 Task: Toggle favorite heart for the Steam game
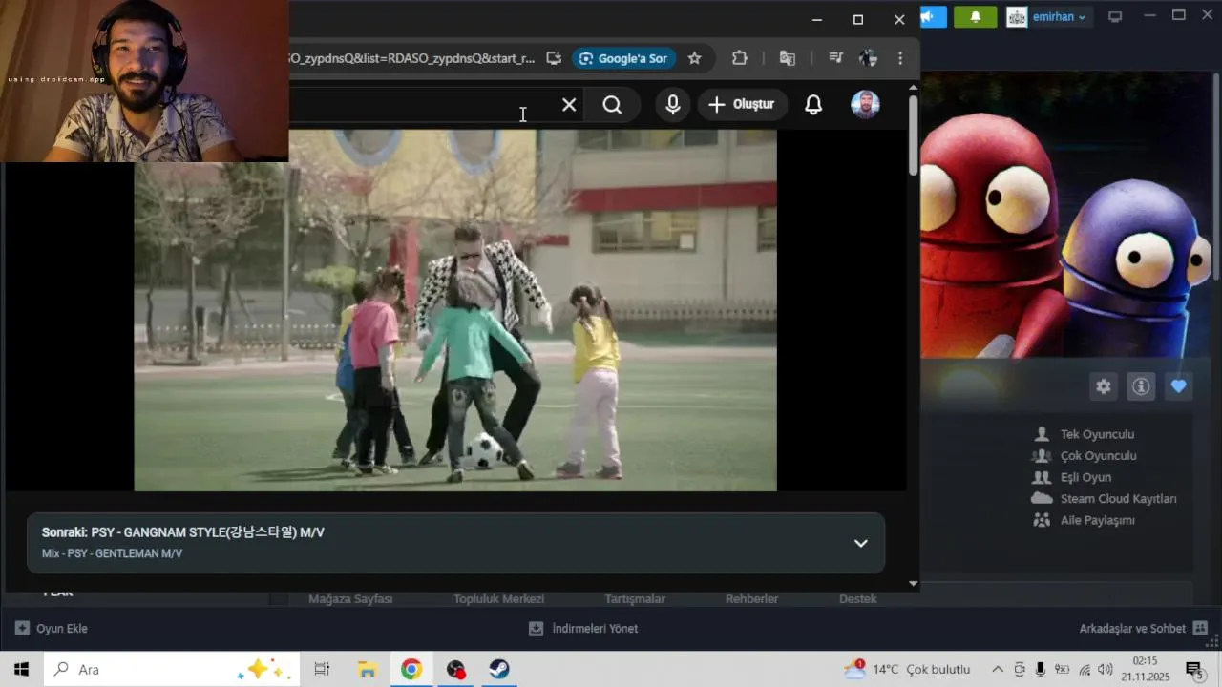[1179, 386]
